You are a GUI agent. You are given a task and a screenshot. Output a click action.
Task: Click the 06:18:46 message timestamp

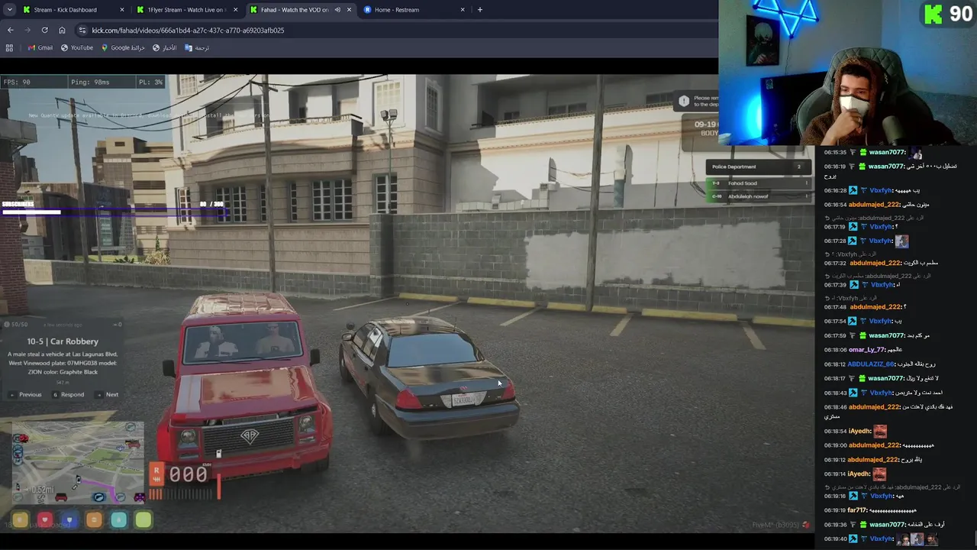(x=835, y=407)
